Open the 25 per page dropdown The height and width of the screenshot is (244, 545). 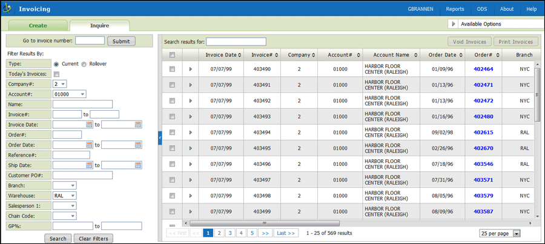[x=500, y=233]
